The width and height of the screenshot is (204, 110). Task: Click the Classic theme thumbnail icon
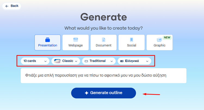click(57, 61)
